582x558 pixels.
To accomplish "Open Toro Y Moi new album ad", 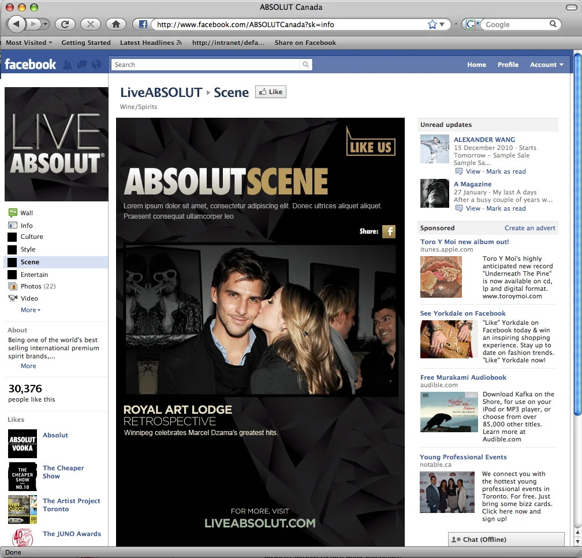I will coord(464,242).
